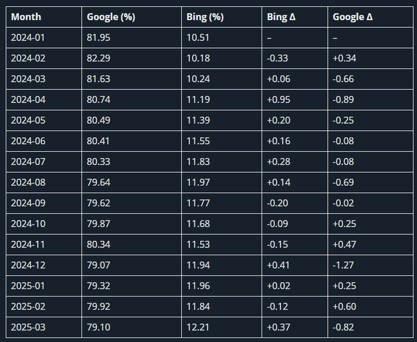Select the 2024-06 month cell
Viewport: 417px width, 342px height.
[44, 141]
